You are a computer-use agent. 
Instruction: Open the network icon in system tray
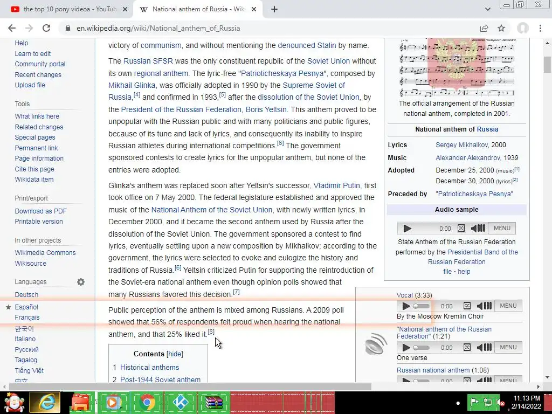point(488,402)
